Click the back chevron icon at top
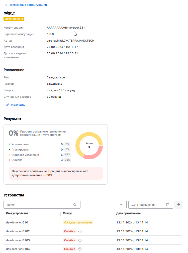 [6, 5]
